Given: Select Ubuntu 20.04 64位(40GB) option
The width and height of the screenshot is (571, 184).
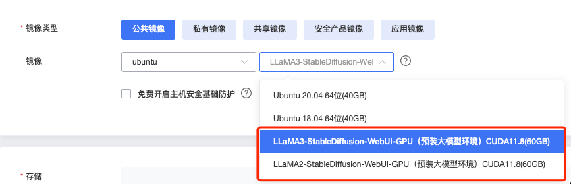Looking at the screenshot, I should [320, 96].
